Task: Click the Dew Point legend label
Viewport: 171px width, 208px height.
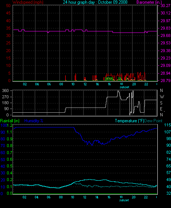Action: pos(153,121)
